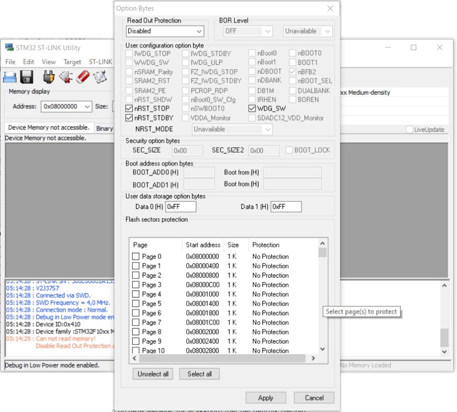
Task: Check the Page 4 protection box
Action: (x=136, y=294)
